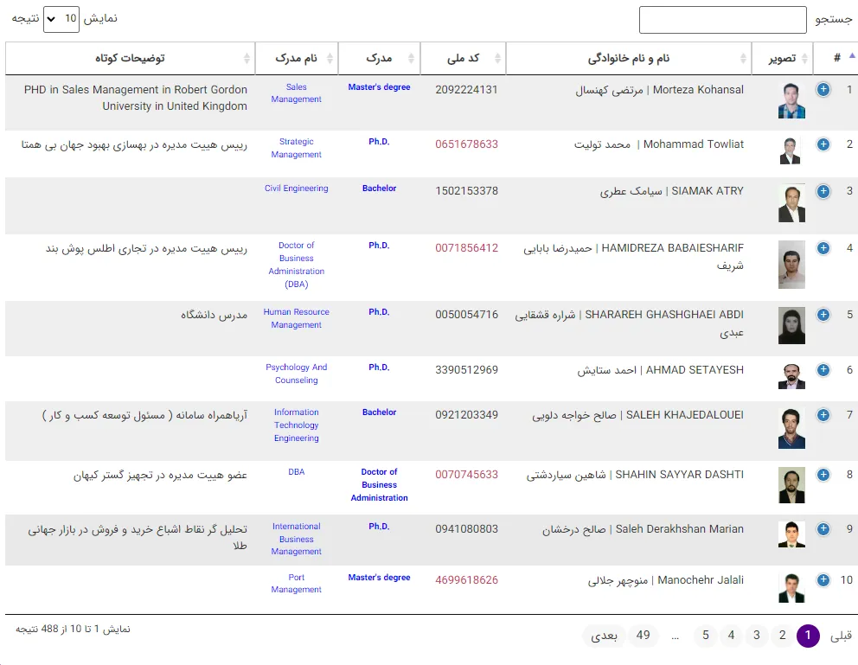858x665 pixels.
Task: Sort by the توضیحات کوتاه column
Action: tap(131, 58)
